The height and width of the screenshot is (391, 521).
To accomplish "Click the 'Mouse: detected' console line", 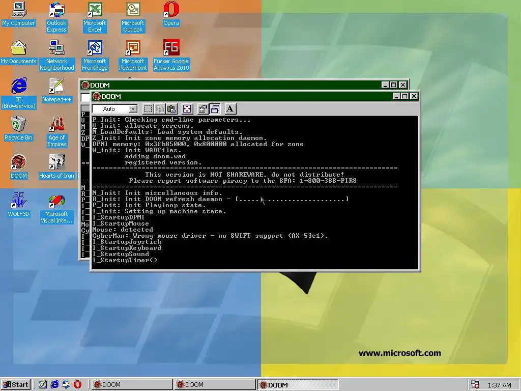I will [x=123, y=230].
